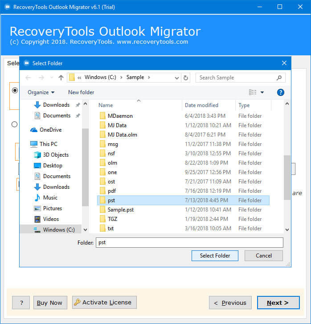Go to Previous step
The image size is (311, 324).
pos(230,303)
